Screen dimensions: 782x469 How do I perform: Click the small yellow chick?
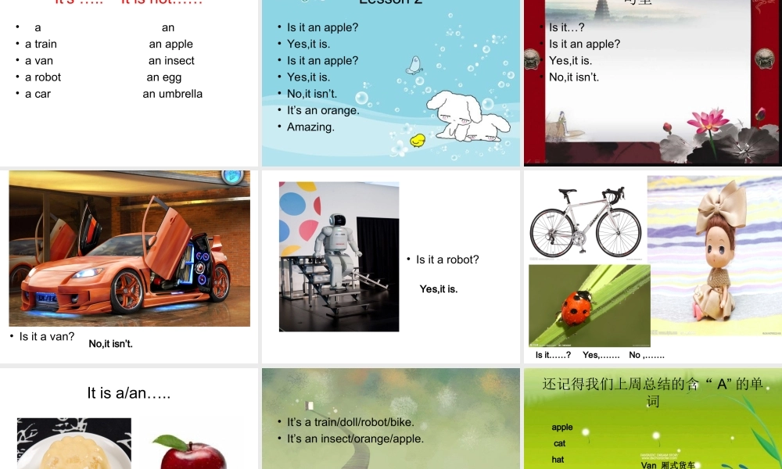[x=418, y=141]
